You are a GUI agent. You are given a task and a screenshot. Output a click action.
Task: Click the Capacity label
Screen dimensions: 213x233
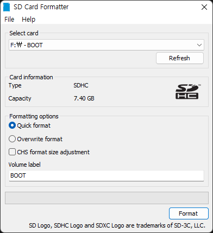(20, 98)
